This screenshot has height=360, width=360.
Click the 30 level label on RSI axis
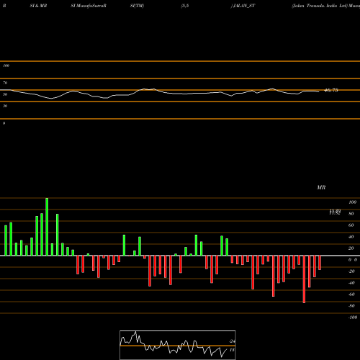(5, 106)
